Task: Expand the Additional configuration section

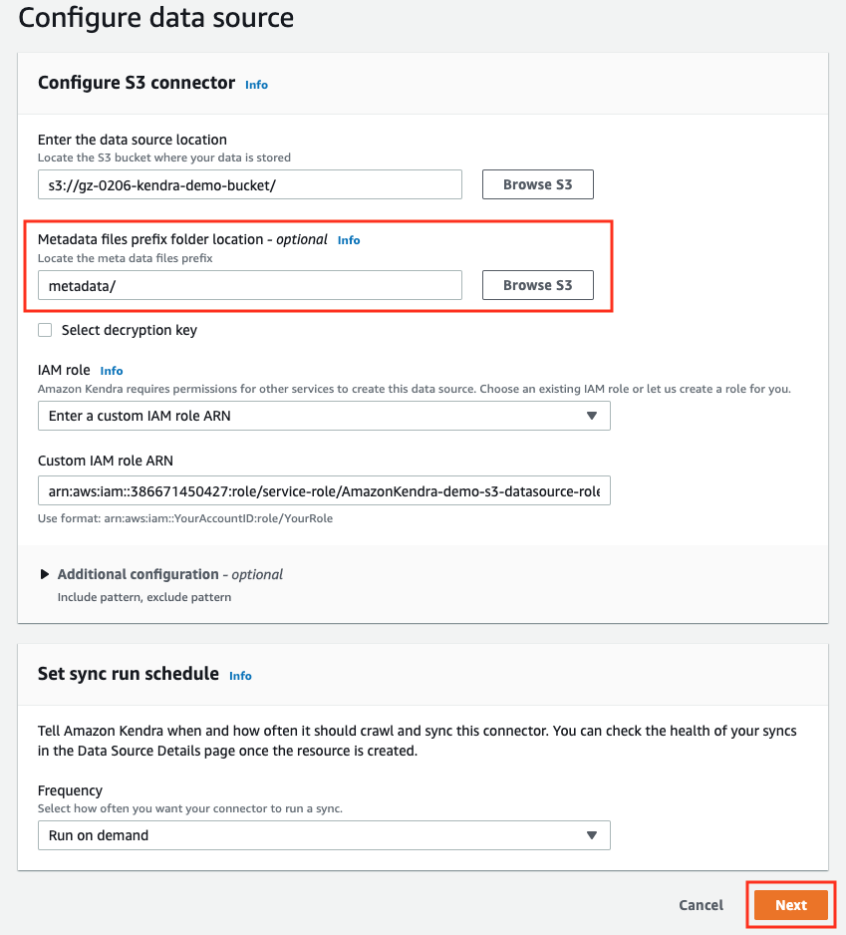Action: click(161, 574)
